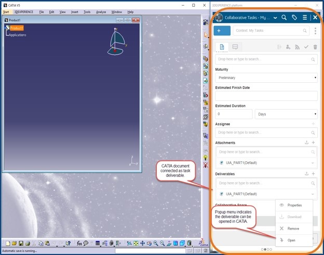Open the Tools menu

coord(87,12)
